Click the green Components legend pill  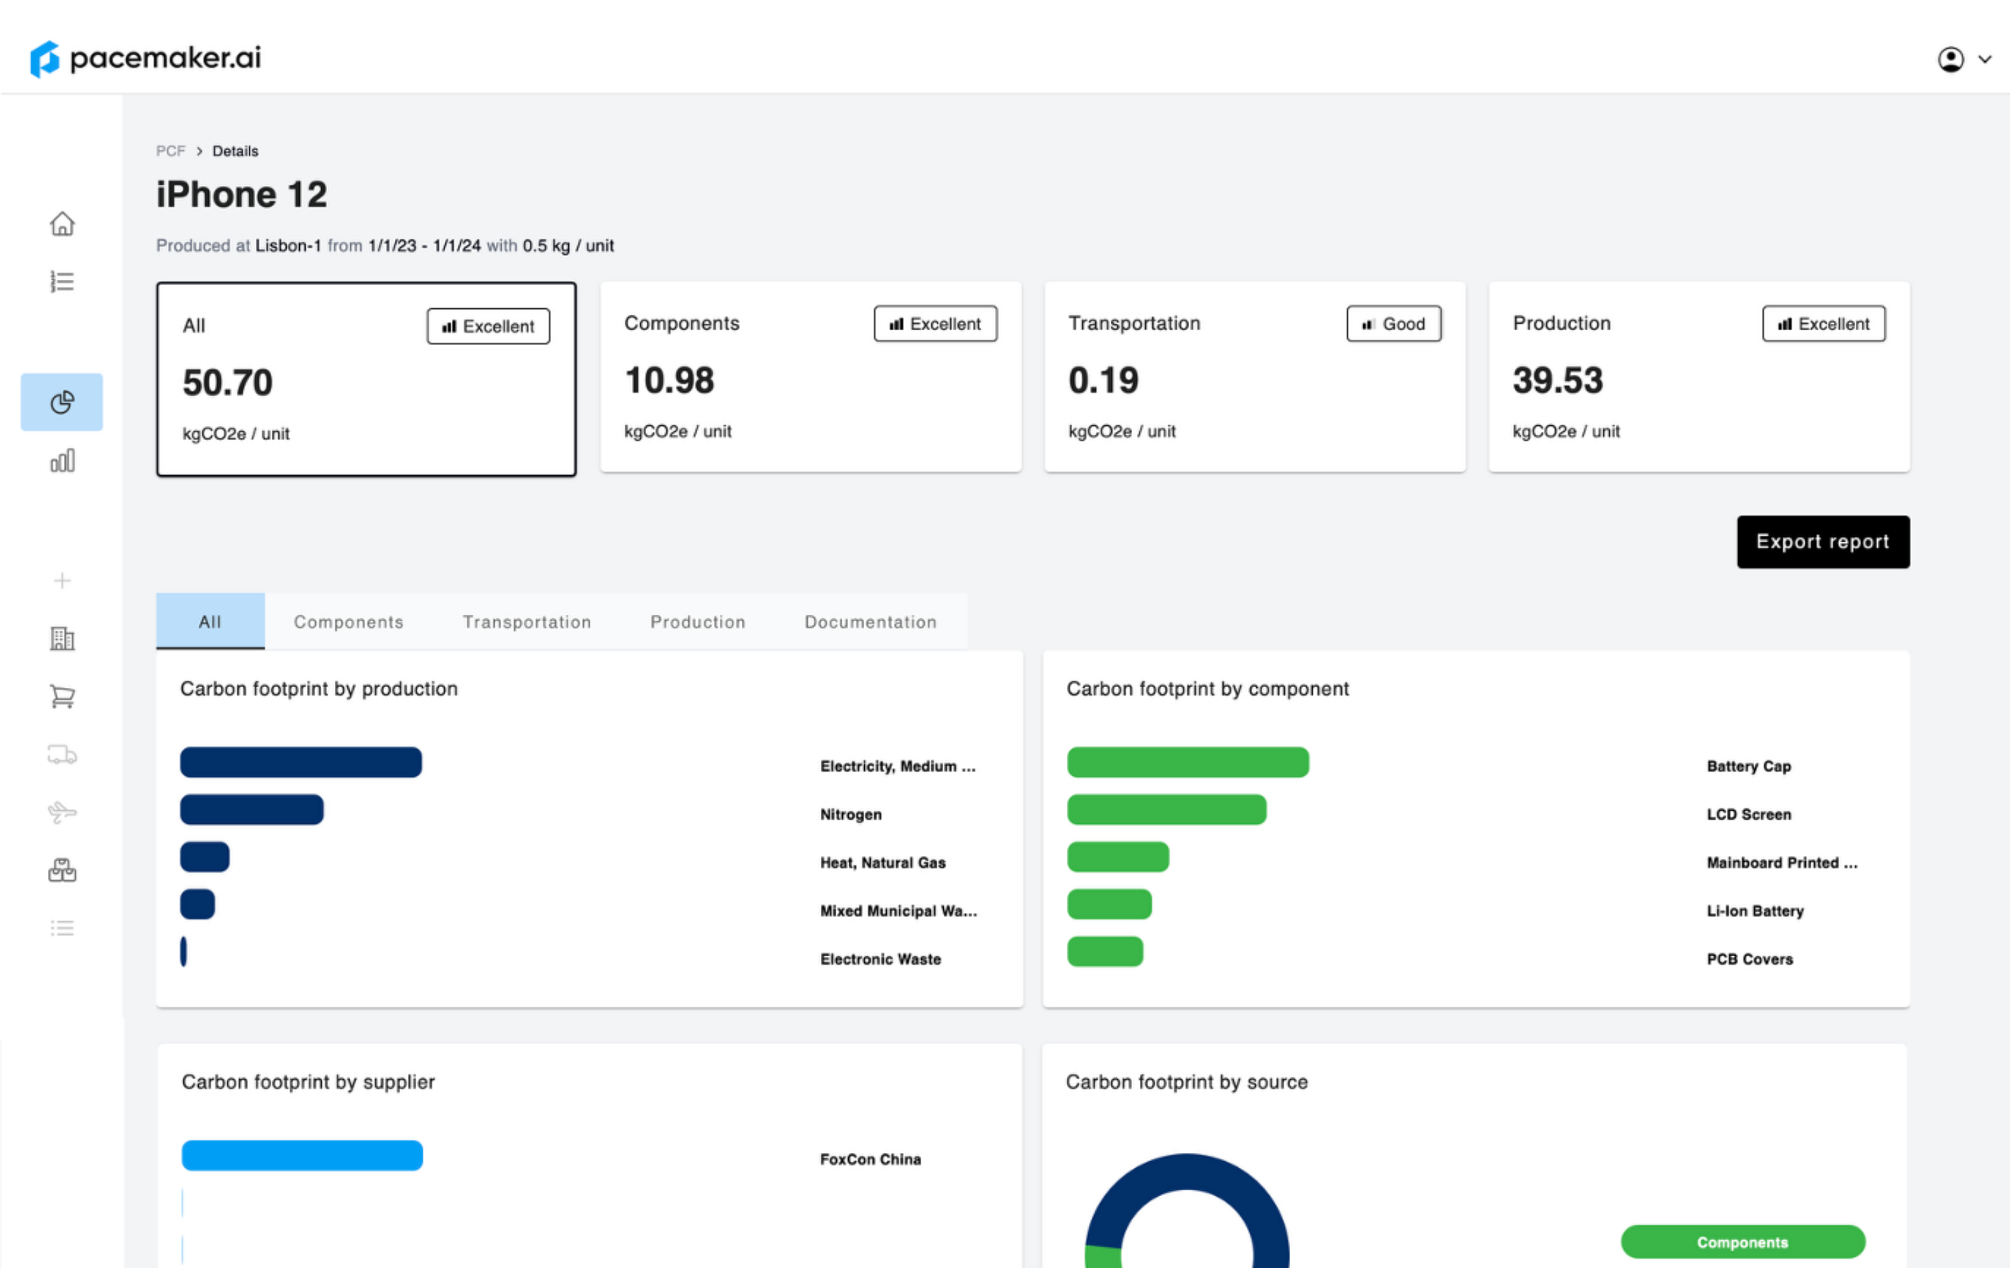(x=1743, y=1242)
